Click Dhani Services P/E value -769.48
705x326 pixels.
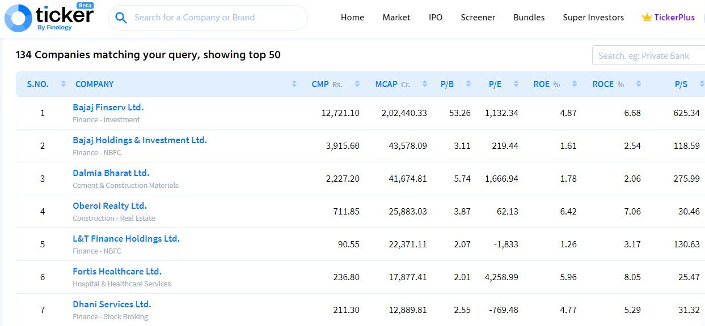(504, 310)
